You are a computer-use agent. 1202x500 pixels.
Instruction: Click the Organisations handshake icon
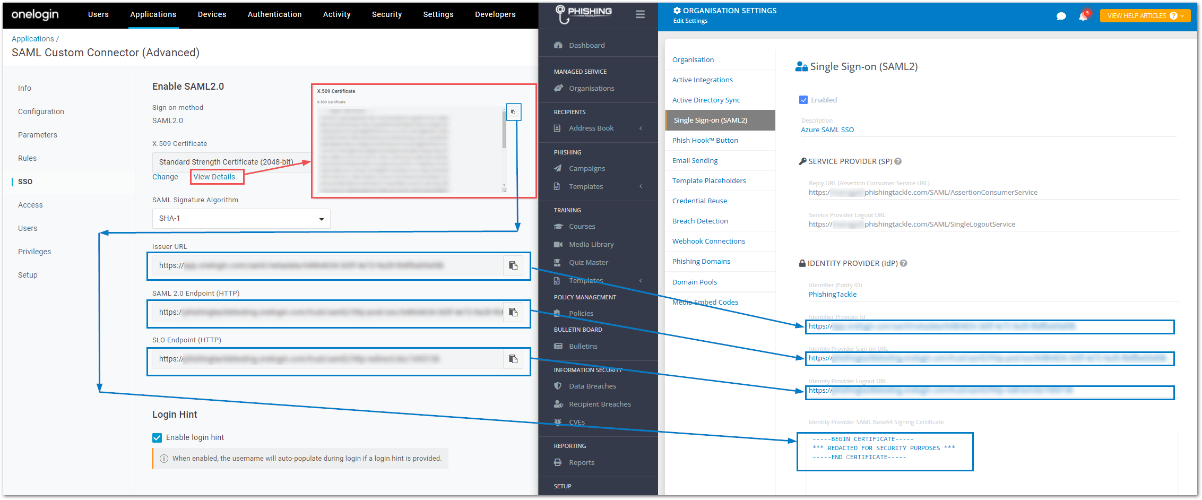tap(558, 88)
